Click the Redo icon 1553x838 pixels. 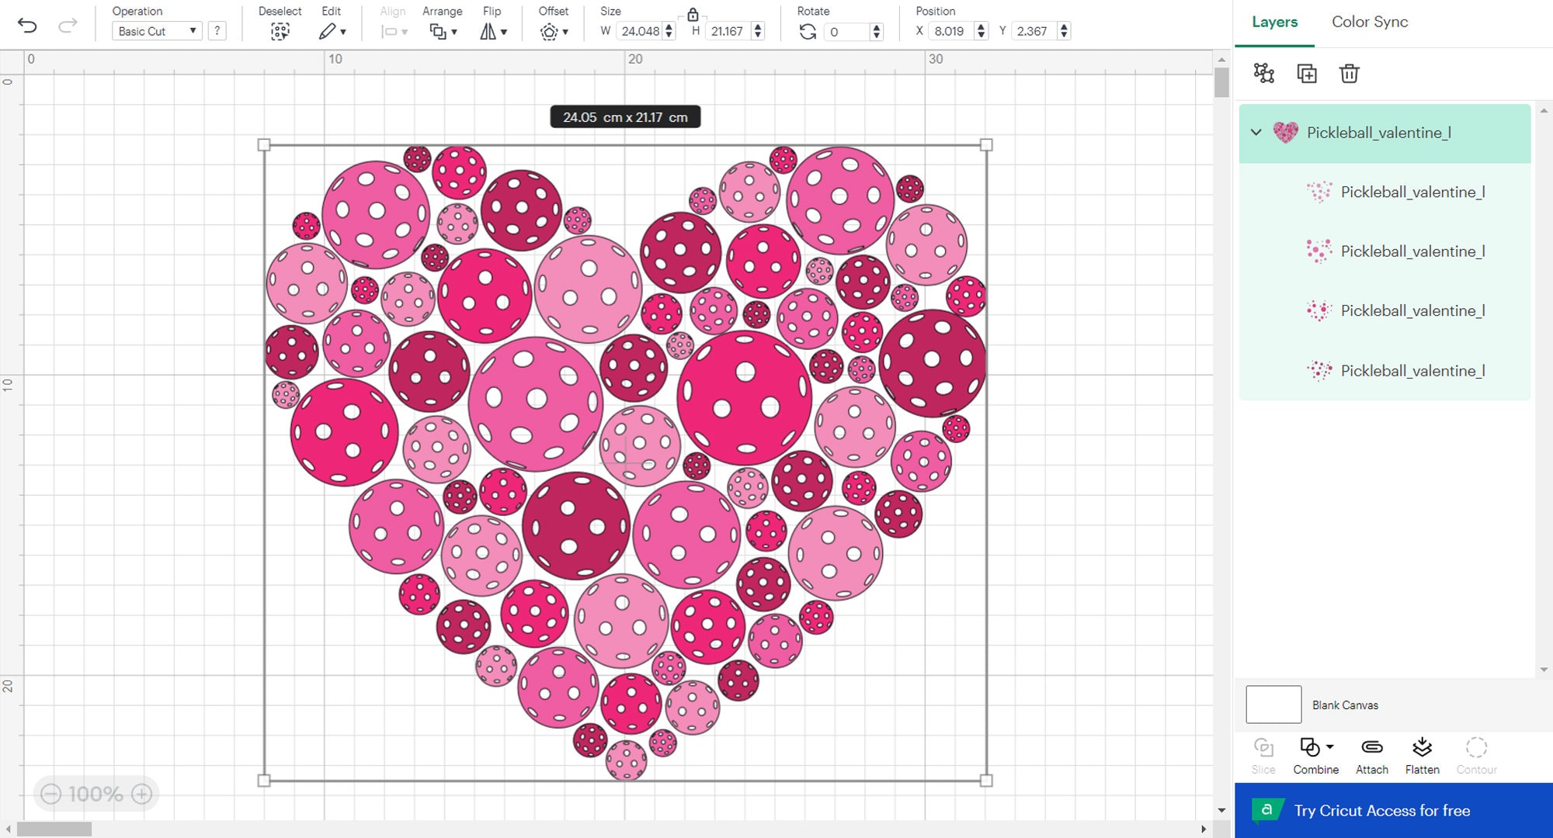coord(68,24)
